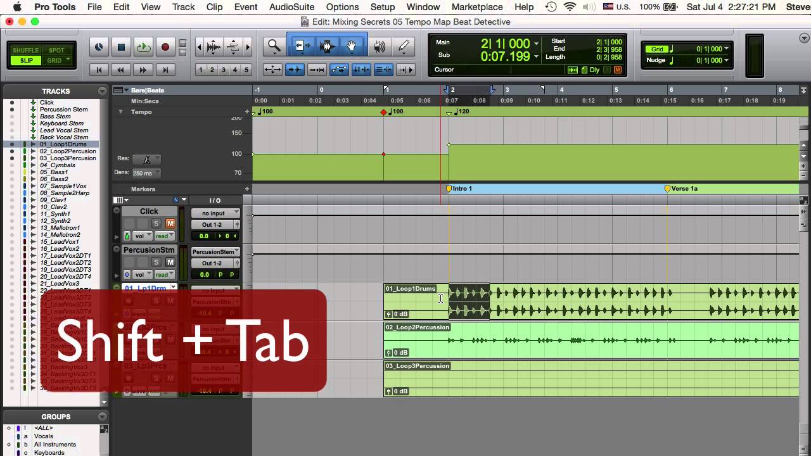Select the Trim tool
Image resolution: width=811 pixels, height=456 pixels.
[x=303, y=46]
